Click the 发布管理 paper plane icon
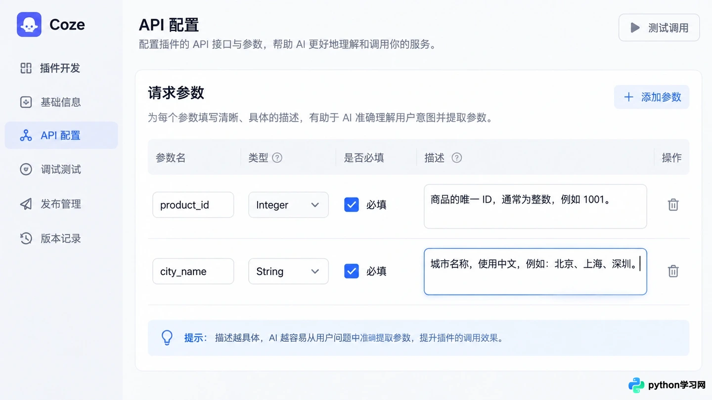This screenshot has width=712, height=400. (26, 204)
